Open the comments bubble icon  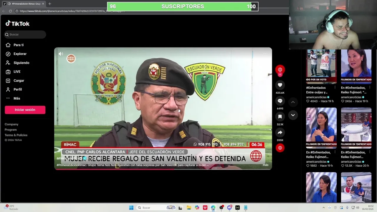pos(280,101)
